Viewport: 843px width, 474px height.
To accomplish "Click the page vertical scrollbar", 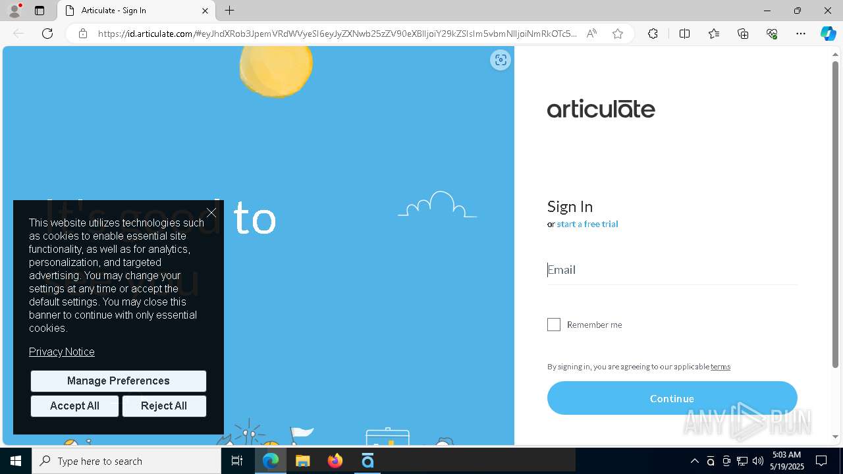I will coord(835,214).
